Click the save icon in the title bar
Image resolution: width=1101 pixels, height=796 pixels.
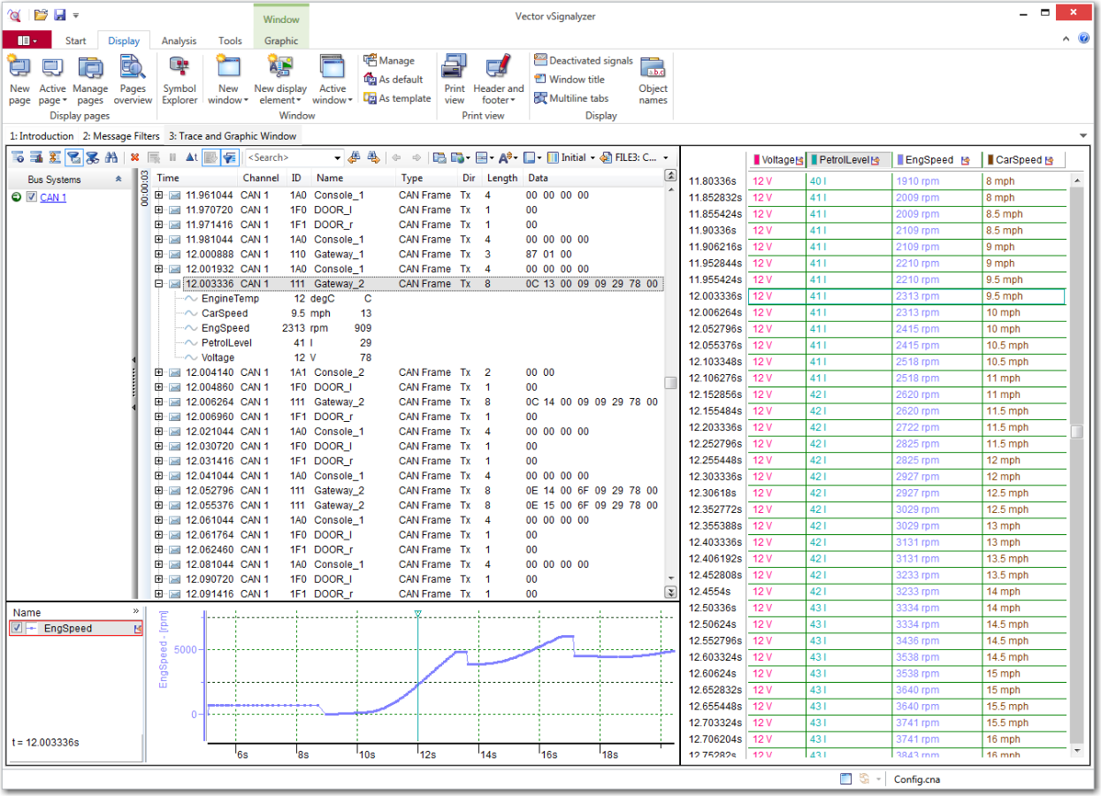[x=60, y=14]
